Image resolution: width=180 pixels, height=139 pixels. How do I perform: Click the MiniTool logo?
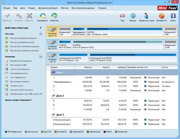(167, 8)
